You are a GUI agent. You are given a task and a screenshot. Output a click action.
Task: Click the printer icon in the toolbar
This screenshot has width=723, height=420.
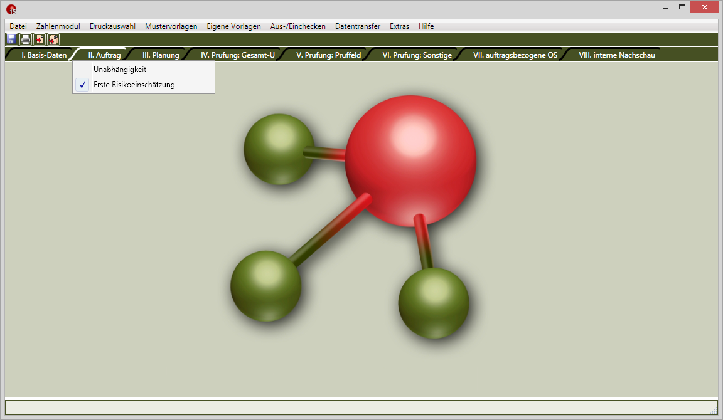[x=25, y=39]
